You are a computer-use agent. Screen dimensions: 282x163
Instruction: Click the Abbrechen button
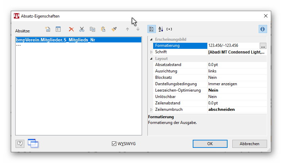(x=249, y=144)
